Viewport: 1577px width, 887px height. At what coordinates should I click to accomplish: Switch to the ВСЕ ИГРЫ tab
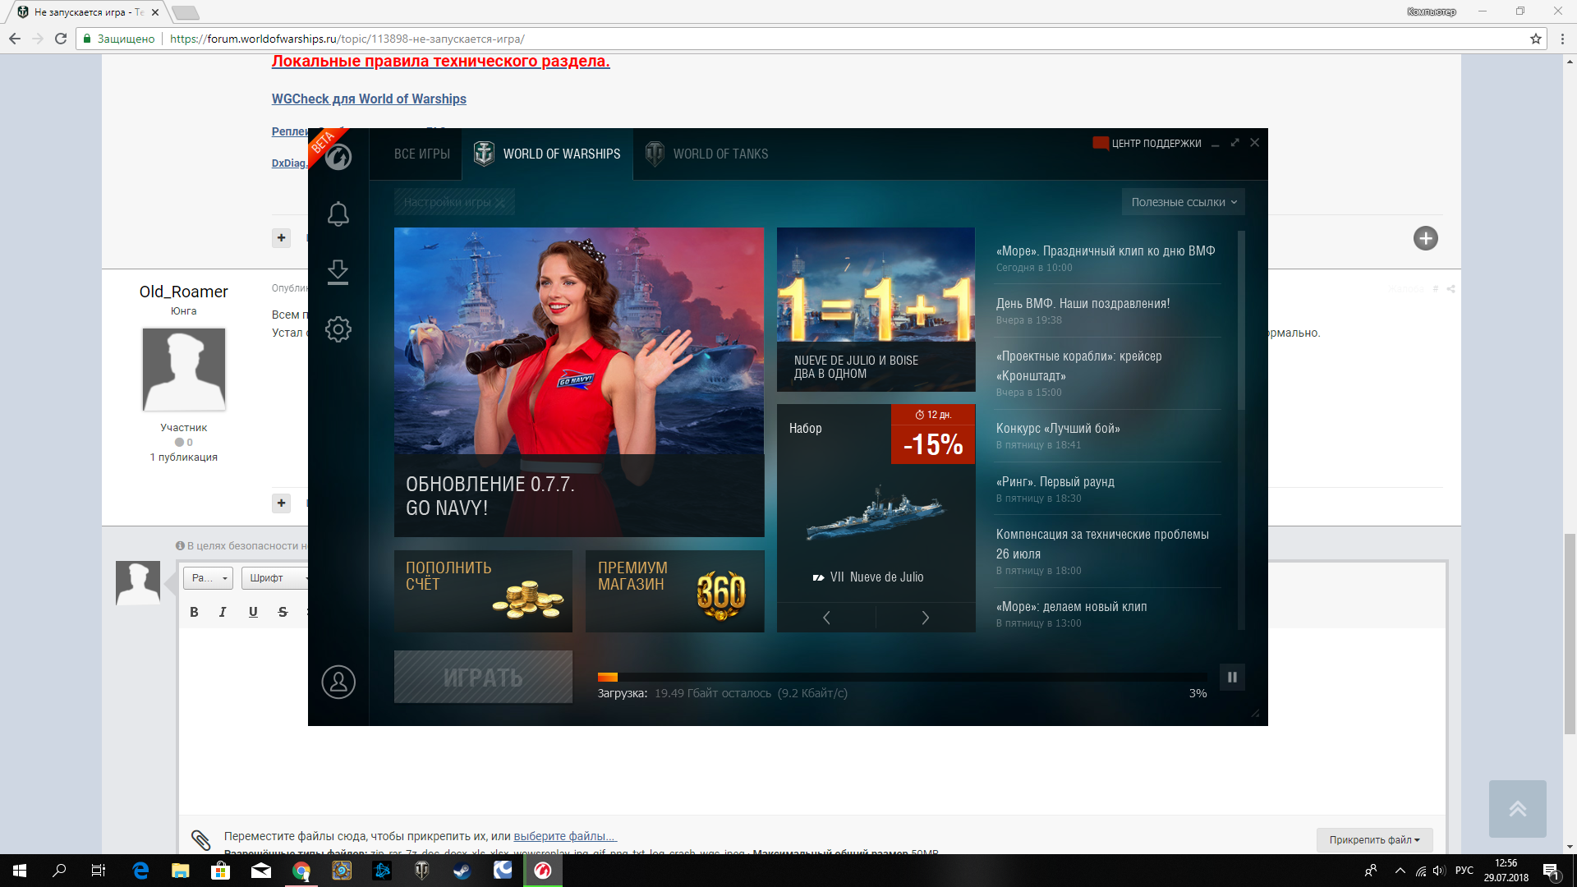point(422,154)
